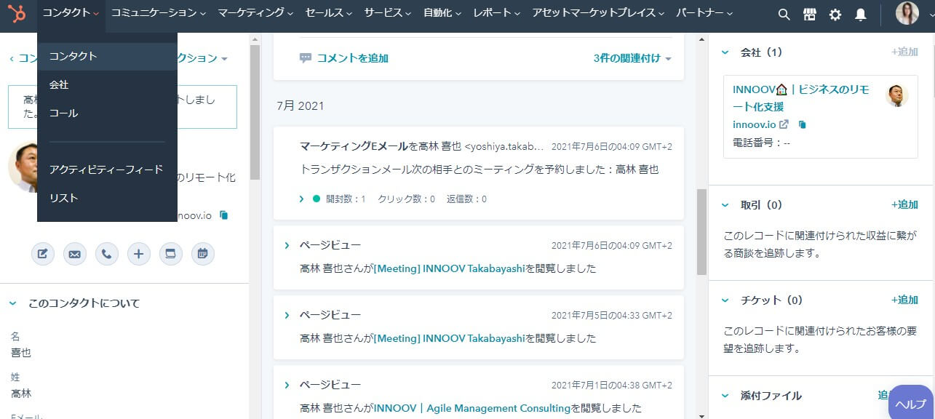Click the comment speech bubble icon
The image size is (935, 419).
point(306,58)
